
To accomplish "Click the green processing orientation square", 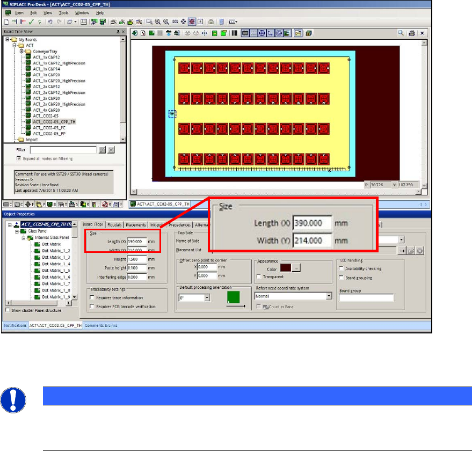I will [233, 297].
